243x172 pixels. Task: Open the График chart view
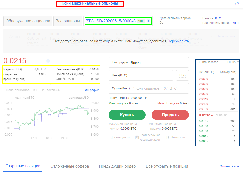tap(92, 90)
